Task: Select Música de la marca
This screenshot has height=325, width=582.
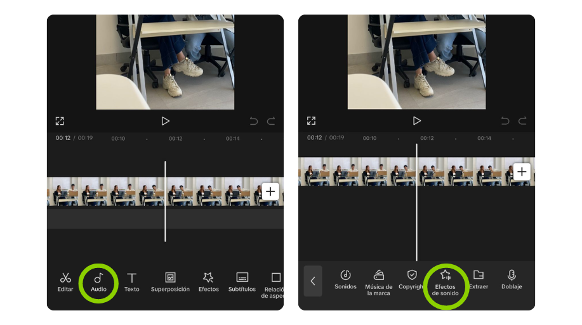Action: (379, 281)
